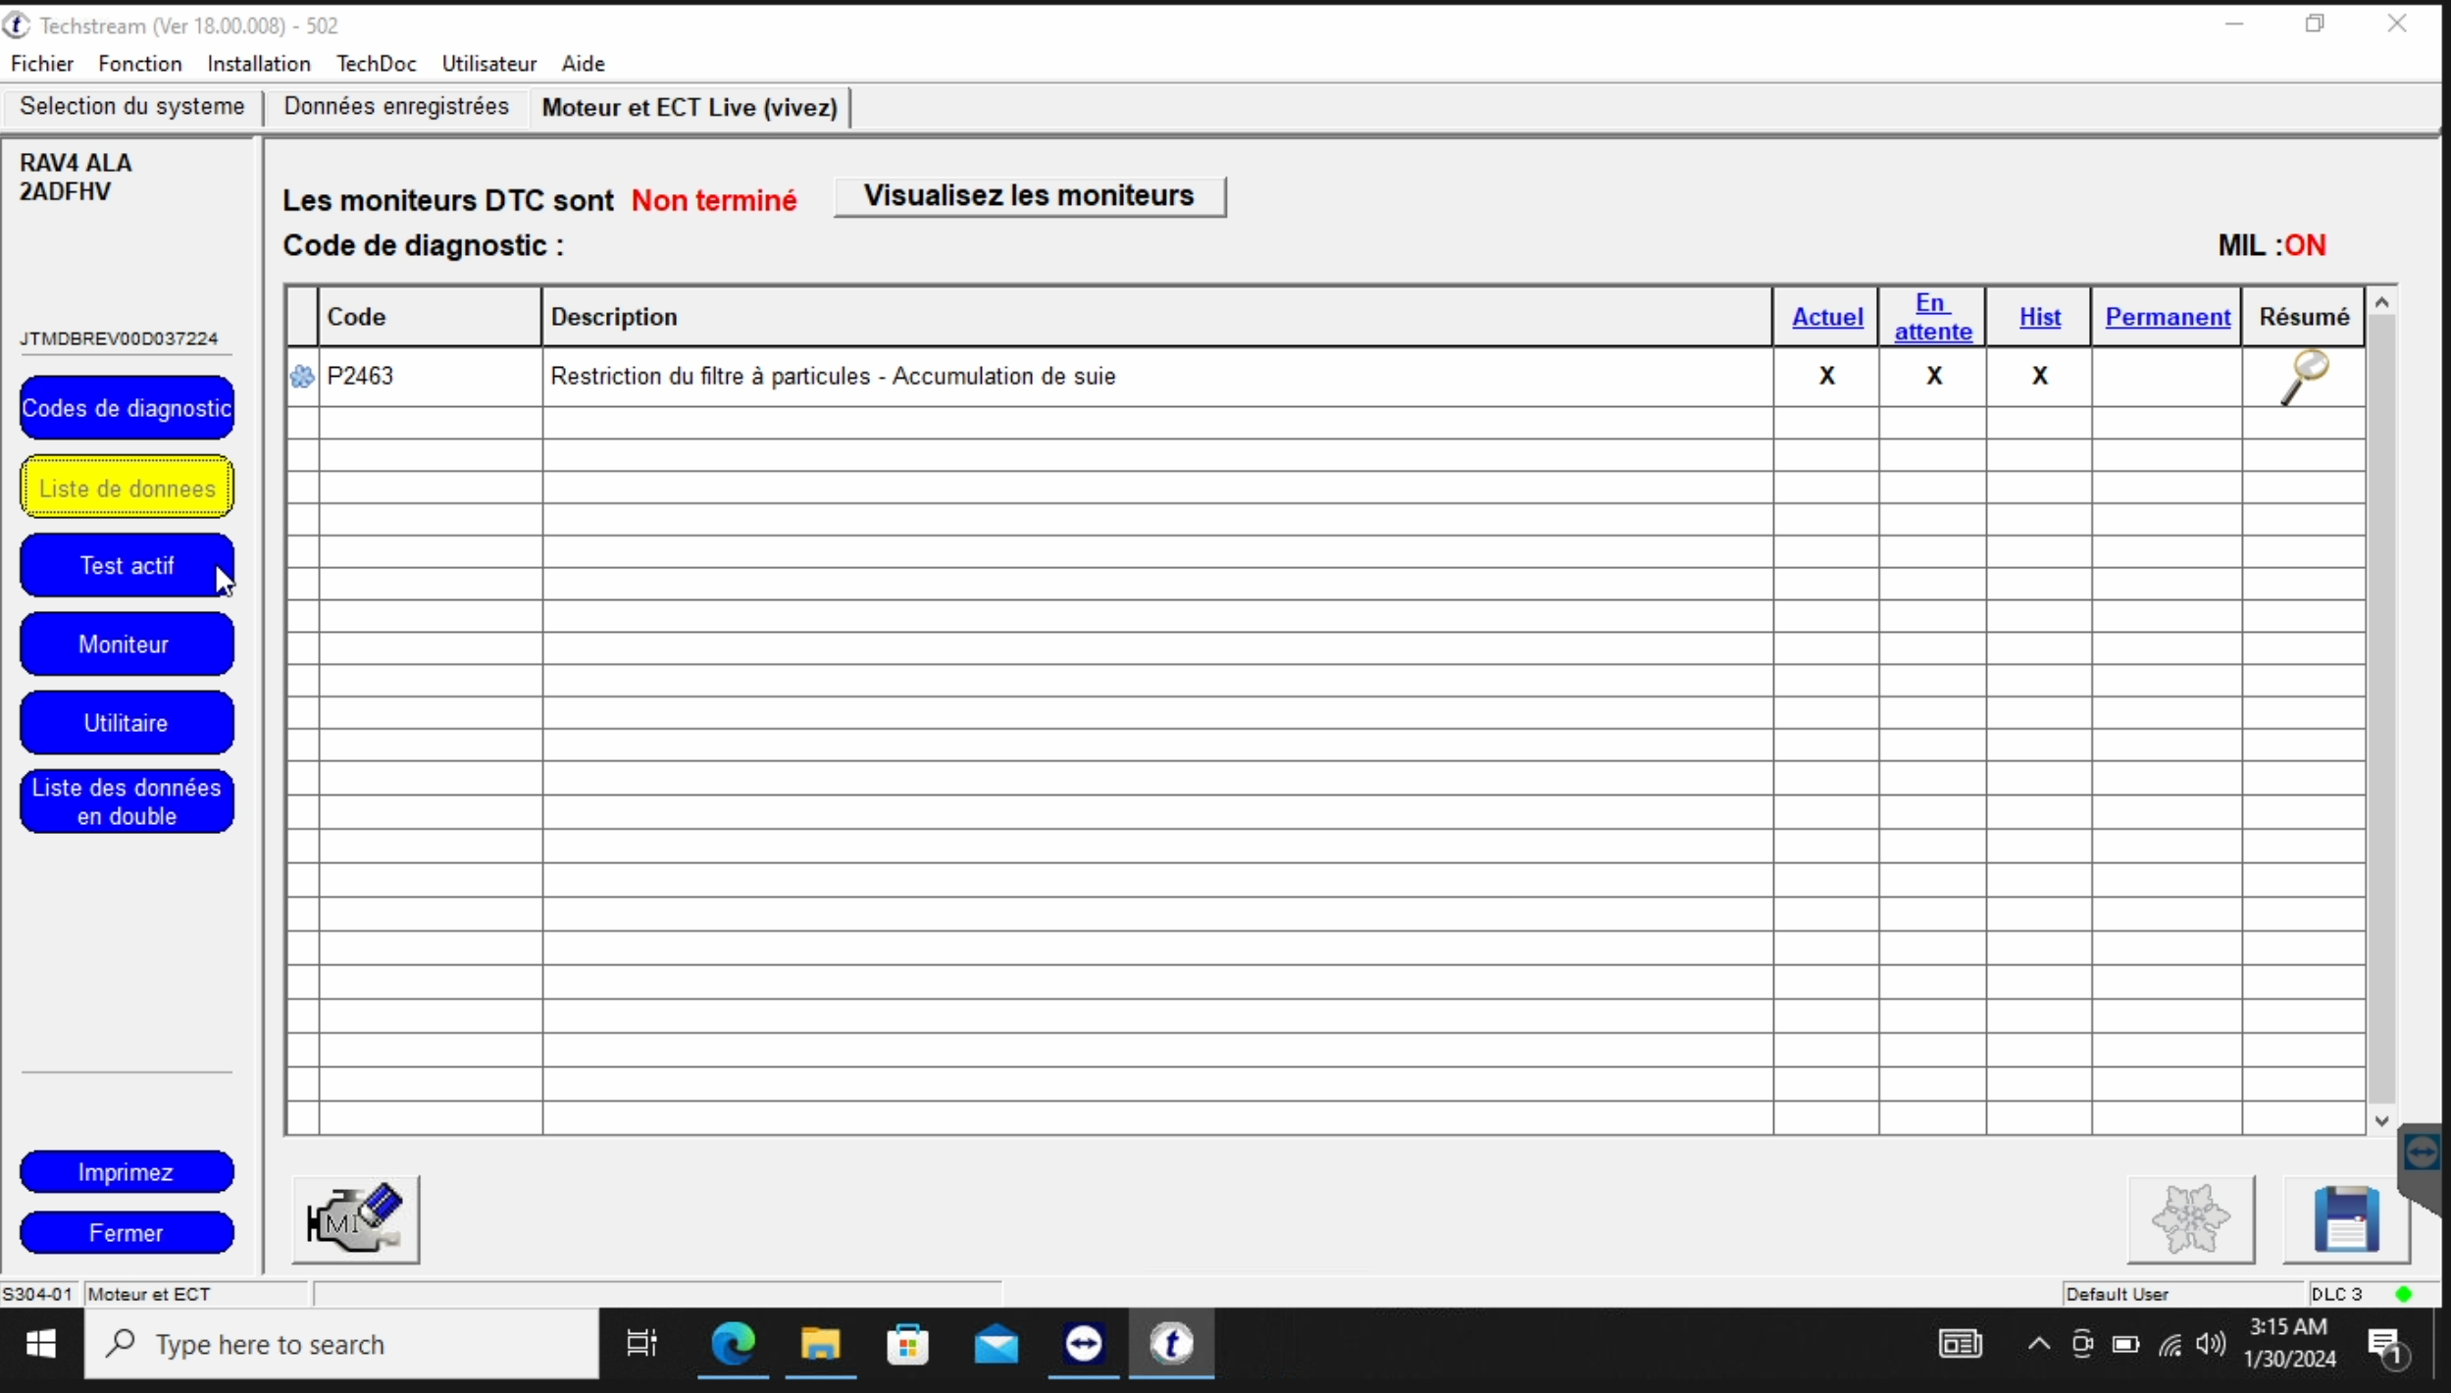
Task: Click the TeamViewer side panel tab
Action: click(2422, 1153)
